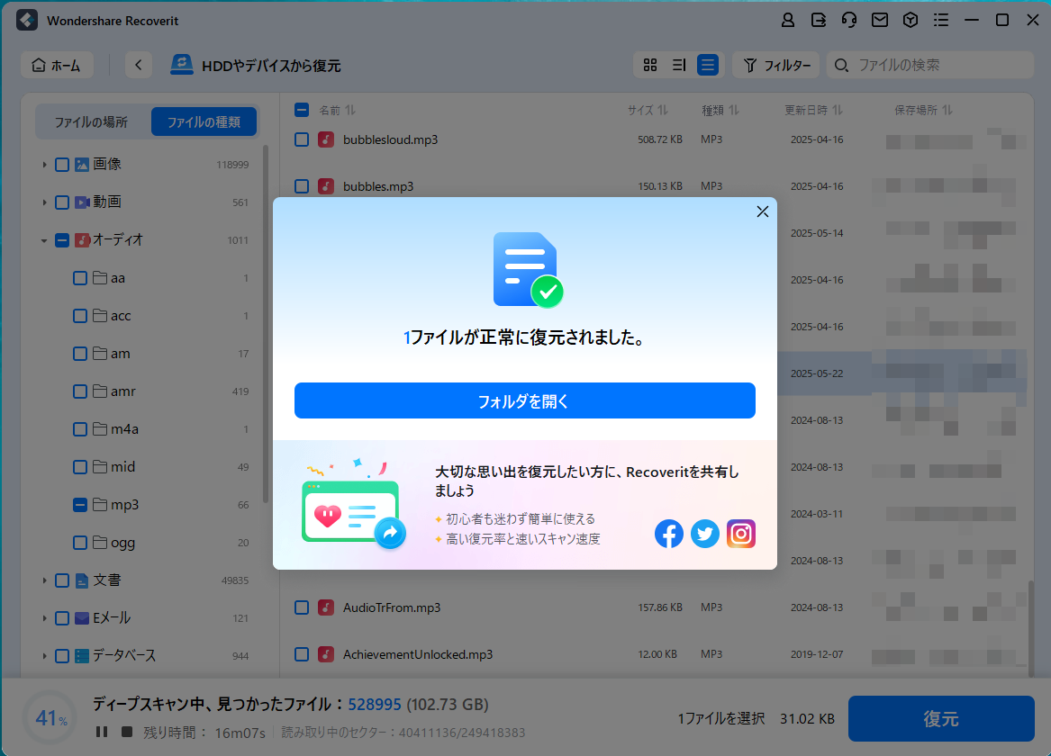The image size is (1051, 756).
Task: Open the user account icon
Action: (x=788, y=21)
